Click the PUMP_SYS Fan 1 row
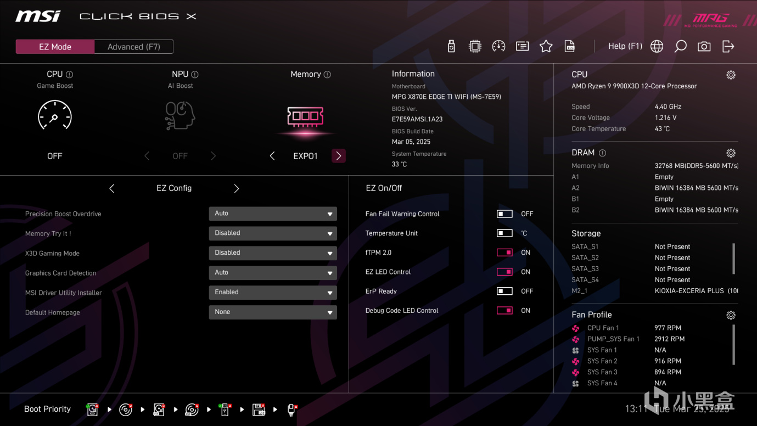 (x=628, y=339)
